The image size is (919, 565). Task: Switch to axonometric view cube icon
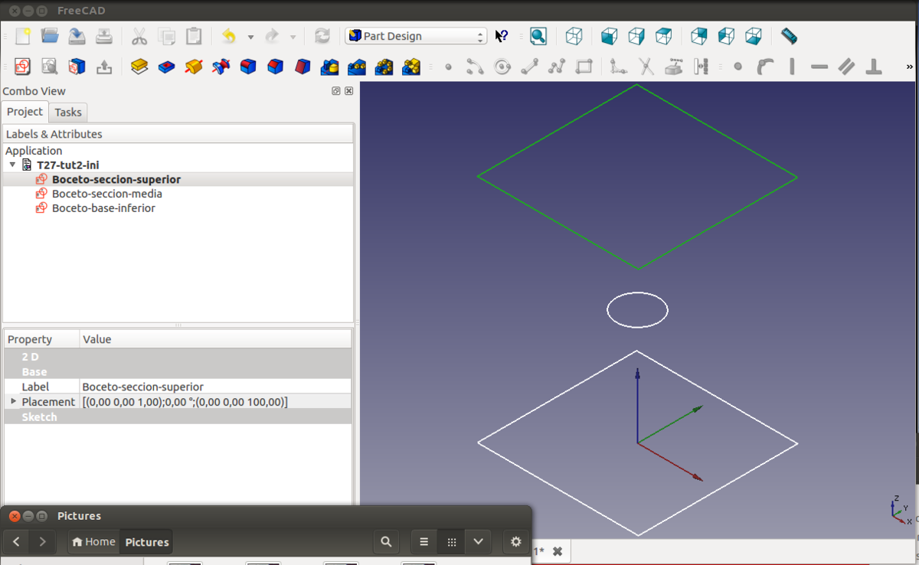[x=574, y=36]
